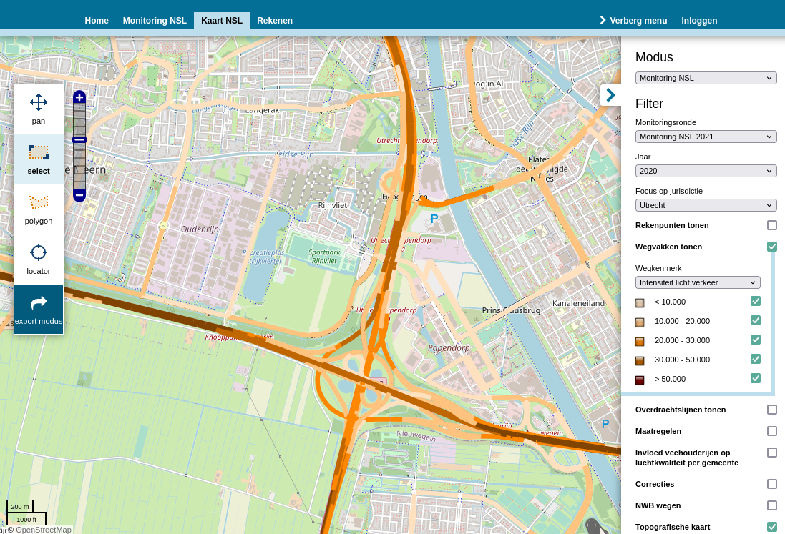
Task: Zoom in with the plus button
Action: click(x=79, y=97)
